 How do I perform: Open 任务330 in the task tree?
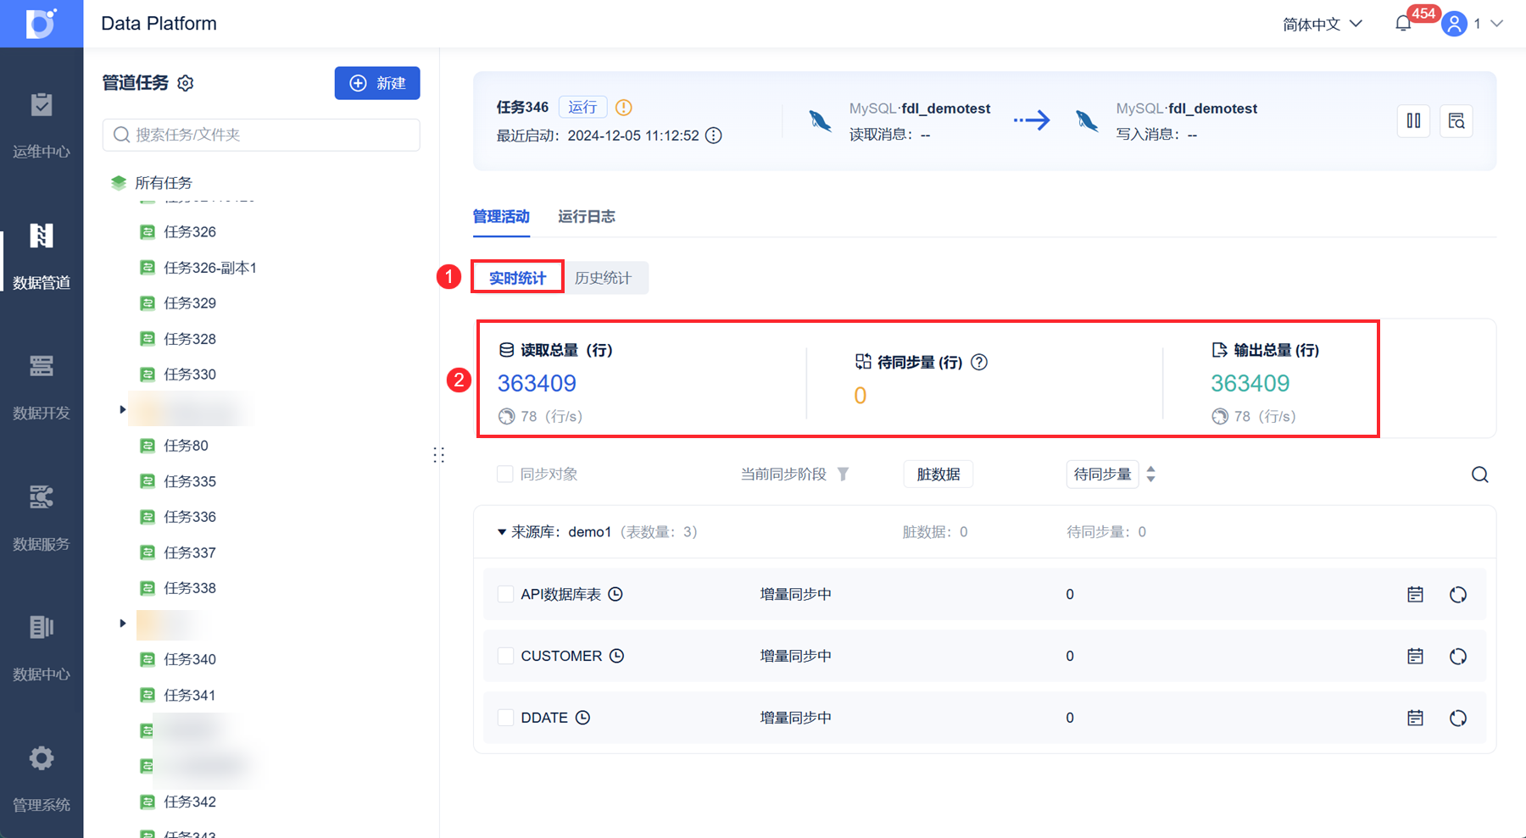[x=190, y=375]
